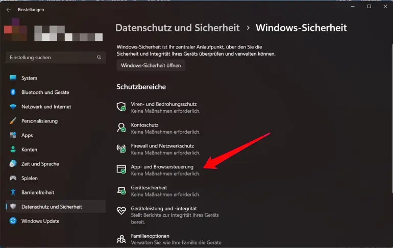Screen dimensions: 393x248
Task: Click the vertical scrollbar on the right
Action: pyautogui.click(x=392, y=118)
